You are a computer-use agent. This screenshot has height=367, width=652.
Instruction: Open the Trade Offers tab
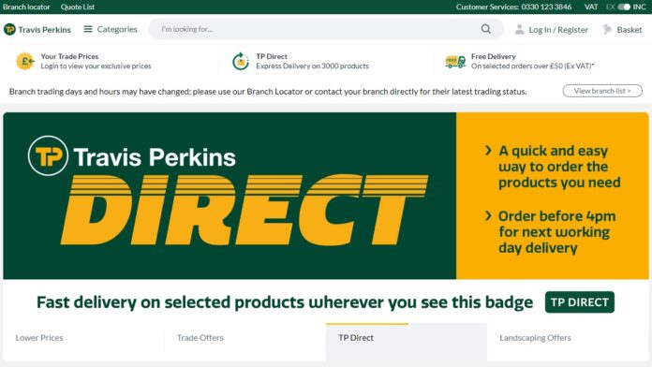pyautogui.click(x=200, y=337)
